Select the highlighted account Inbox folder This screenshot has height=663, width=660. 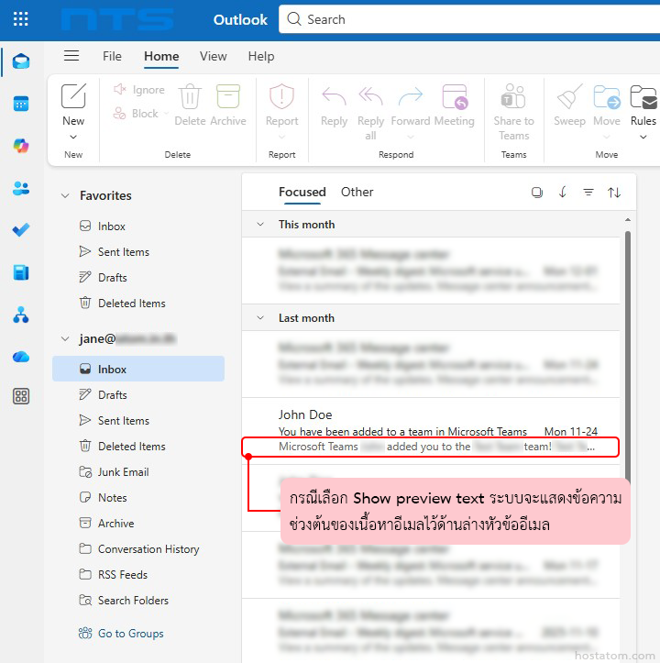(x=138, y=370)
